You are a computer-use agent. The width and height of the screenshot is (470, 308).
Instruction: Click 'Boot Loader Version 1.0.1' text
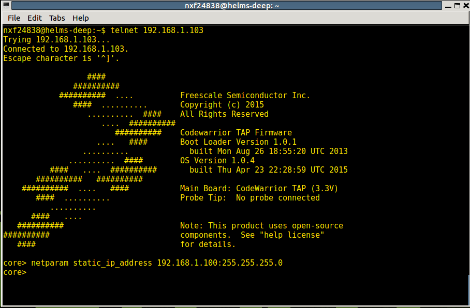pyautogui.click(x=238, y=142)
